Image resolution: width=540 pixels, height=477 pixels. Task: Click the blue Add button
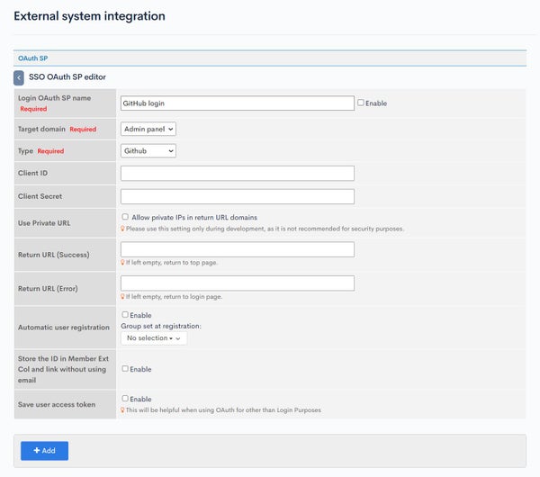(44, 451)
